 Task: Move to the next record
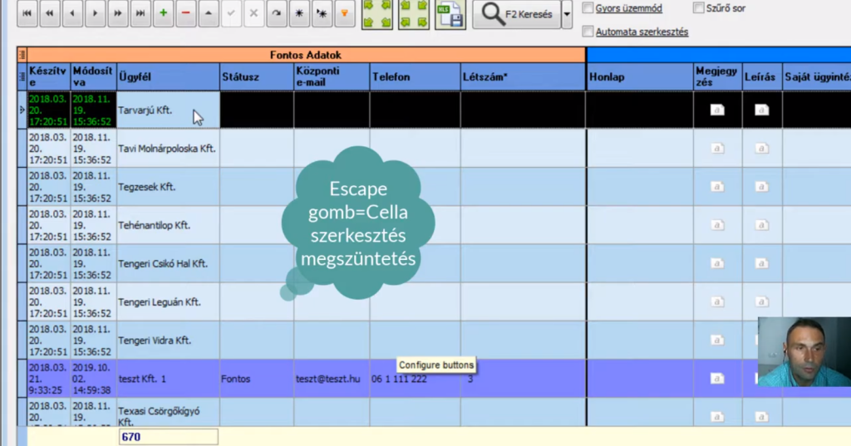(x=96, y=13)
